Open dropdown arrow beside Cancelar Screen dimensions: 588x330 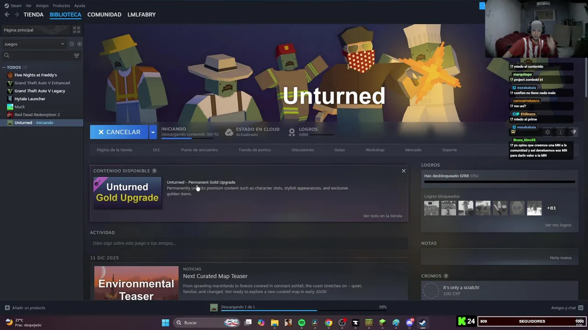point(153,132)
